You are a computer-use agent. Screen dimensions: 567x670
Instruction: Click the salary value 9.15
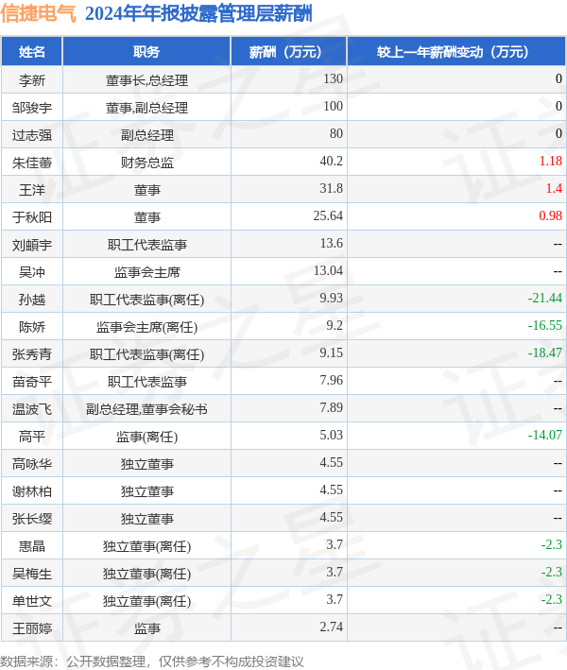coord(331,352)
